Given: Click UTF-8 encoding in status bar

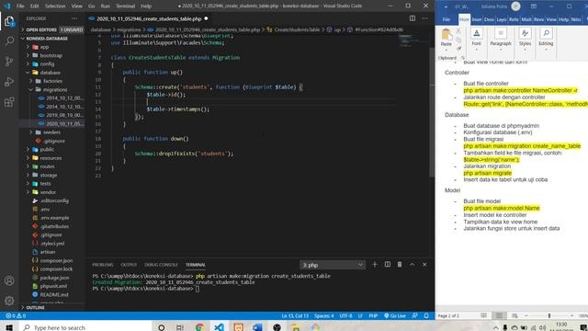Looking at the screenshot, I should point(345,316).
